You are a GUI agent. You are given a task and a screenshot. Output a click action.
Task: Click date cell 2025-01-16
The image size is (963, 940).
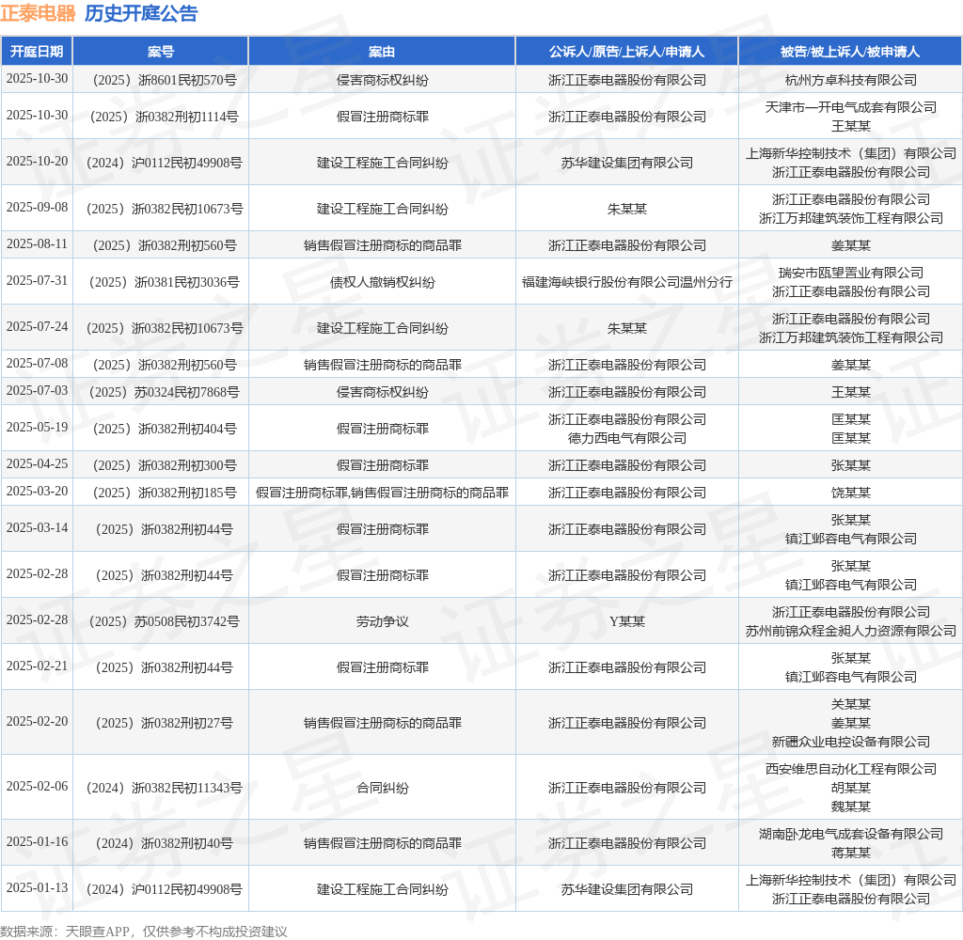(x=37, y=841)
